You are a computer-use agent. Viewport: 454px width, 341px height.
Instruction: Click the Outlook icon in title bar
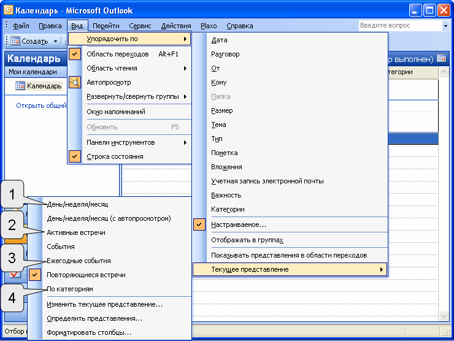click(8, 10)
